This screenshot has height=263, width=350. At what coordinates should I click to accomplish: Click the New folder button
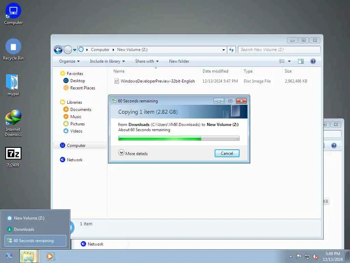click(x=179, y=61)
